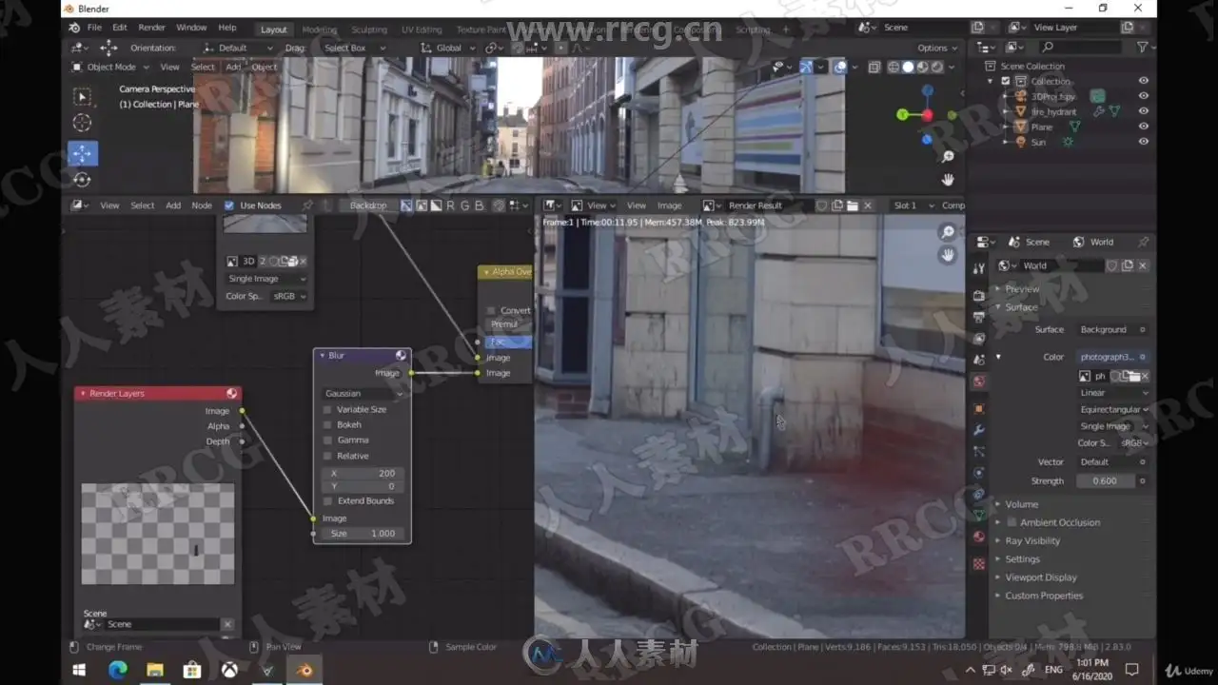1218x685 pixels.
Task: Select the Rotate tool in viewport toolbar
Action: [83, 179]
